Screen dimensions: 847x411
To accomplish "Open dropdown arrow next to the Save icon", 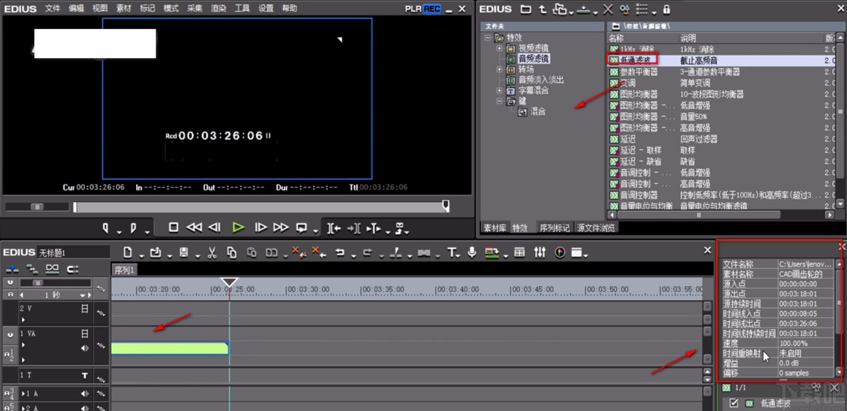I will pyautogui.click(x=197, y=256).
